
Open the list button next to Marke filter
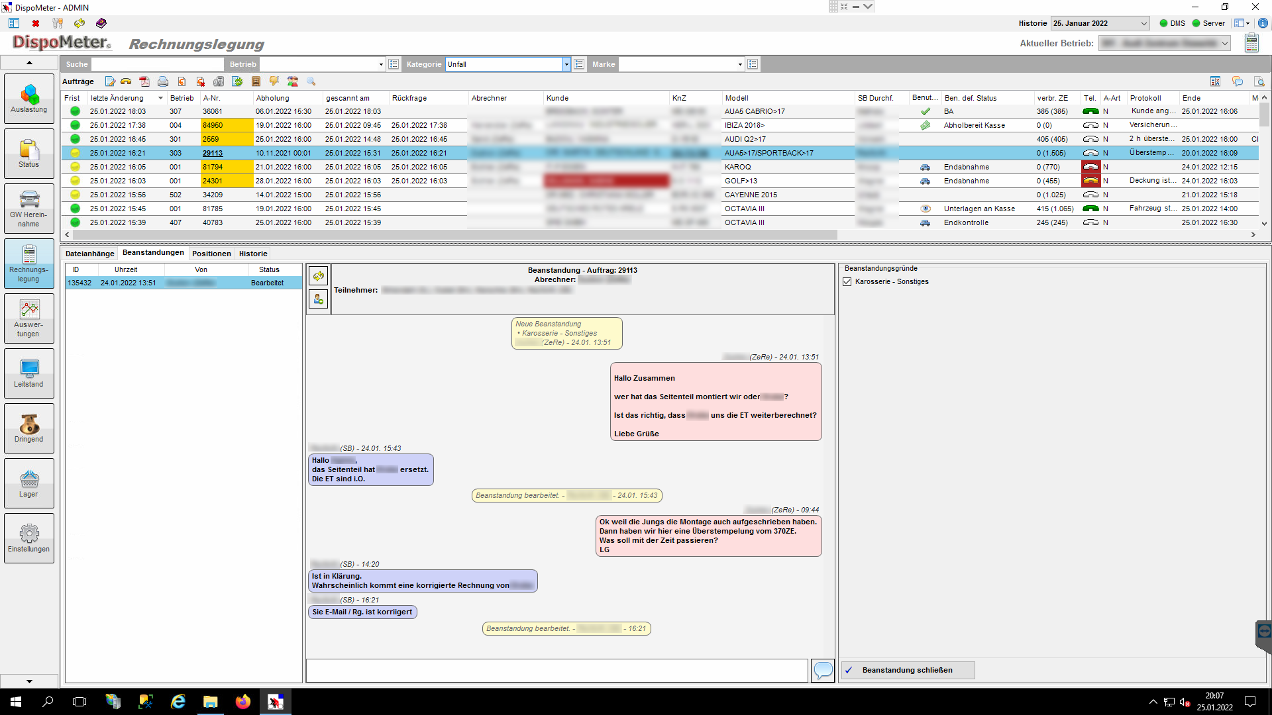[753, 64]
